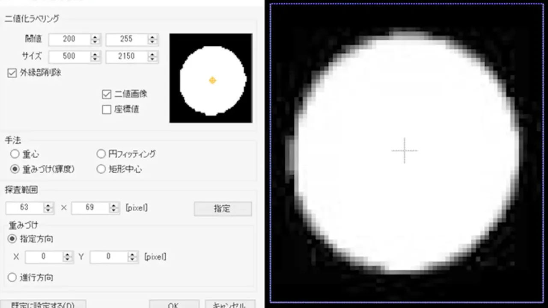Viewport: 548px width, 308px height.
Task: Click the minimum size field showing 500
Action: pyautogui.click(x=69, y=56)
